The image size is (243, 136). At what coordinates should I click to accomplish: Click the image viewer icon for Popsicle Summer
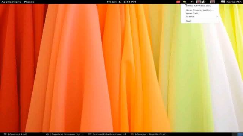pyautogui.click(x=47, y=134)
